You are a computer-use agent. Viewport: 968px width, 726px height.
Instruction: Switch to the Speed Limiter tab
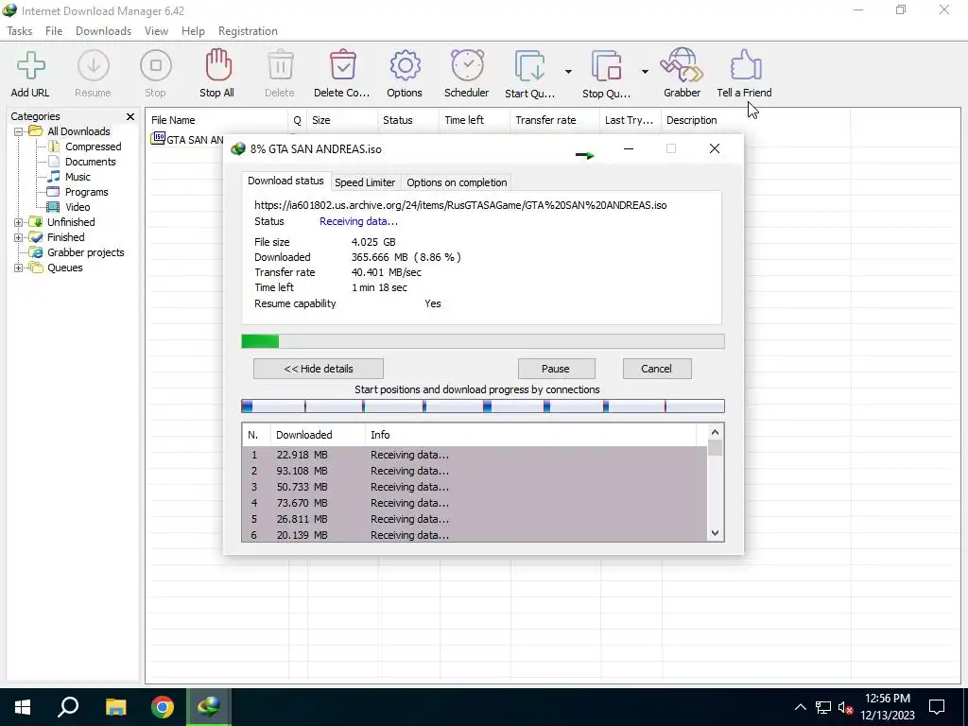coord(365,182)
